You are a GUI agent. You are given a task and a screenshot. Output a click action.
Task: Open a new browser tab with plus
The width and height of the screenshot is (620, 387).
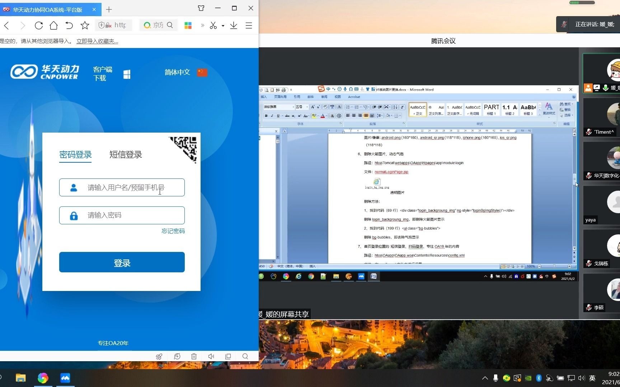point(109,9)
